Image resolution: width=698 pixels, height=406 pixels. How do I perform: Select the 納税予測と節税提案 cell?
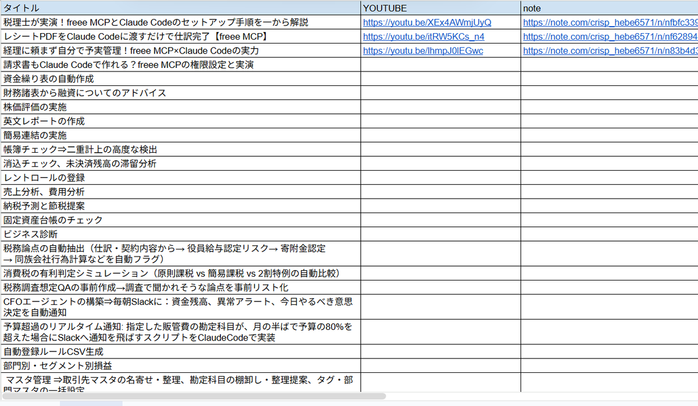[x=180, y=206]
